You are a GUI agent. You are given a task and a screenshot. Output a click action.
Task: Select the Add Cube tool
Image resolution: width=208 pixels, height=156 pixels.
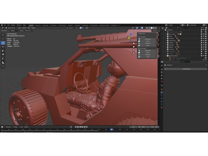coord(3,66)
